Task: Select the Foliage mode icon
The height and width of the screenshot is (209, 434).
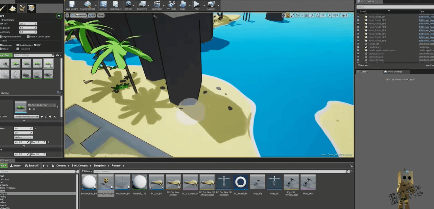Action: click(x=22, y=9)
